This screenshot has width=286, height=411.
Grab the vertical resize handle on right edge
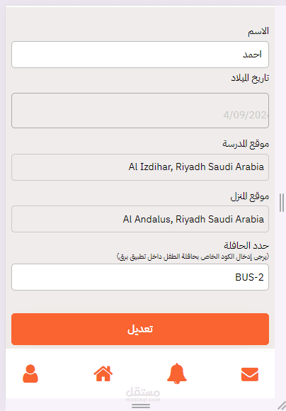pyautogui.click(x=282, y=203)
